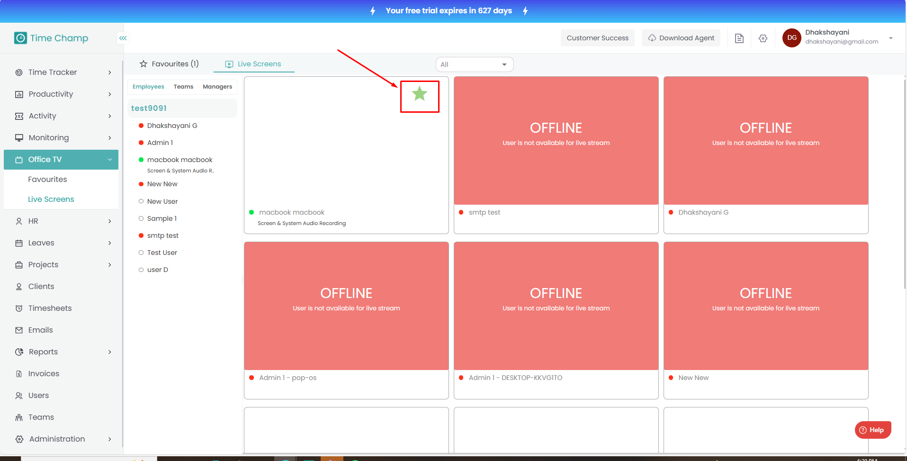The width and height of the screenshot is (907, 461).
Task: Open the New New offline screen card
Action: [766, 320]
